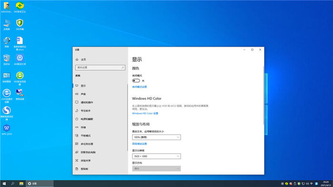
Task: Open the taskbar clock and date
Action: (326, 184)
